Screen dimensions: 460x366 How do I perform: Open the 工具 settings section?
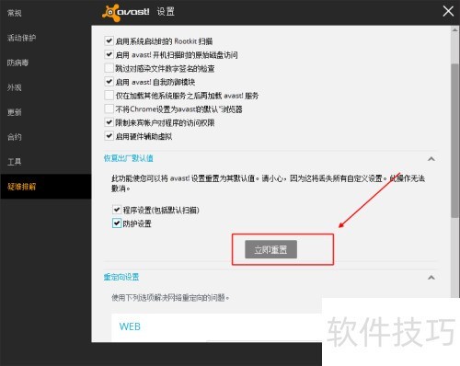click(15, 162)
